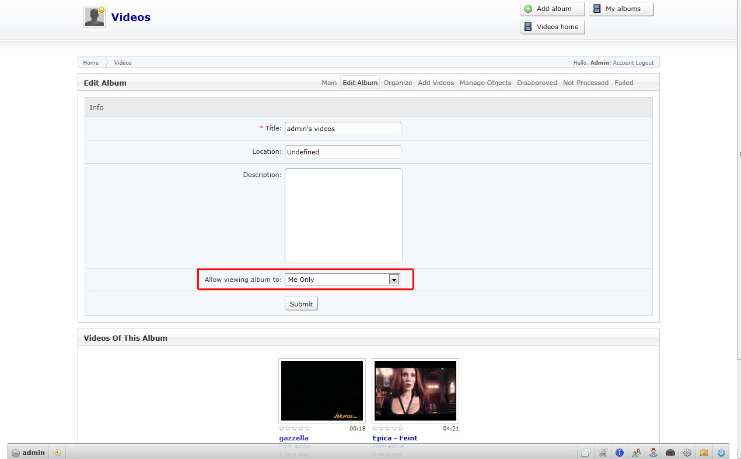Screen dimensions: 741x459
Task: Open the speedometer dashboard icon
Action: [670, 453]
